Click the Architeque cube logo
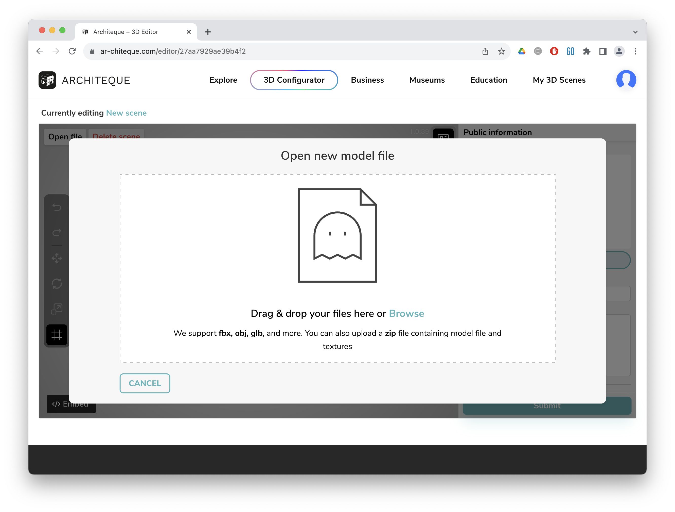The height and width of the screenshot is (512, 675). coord(47,80)
